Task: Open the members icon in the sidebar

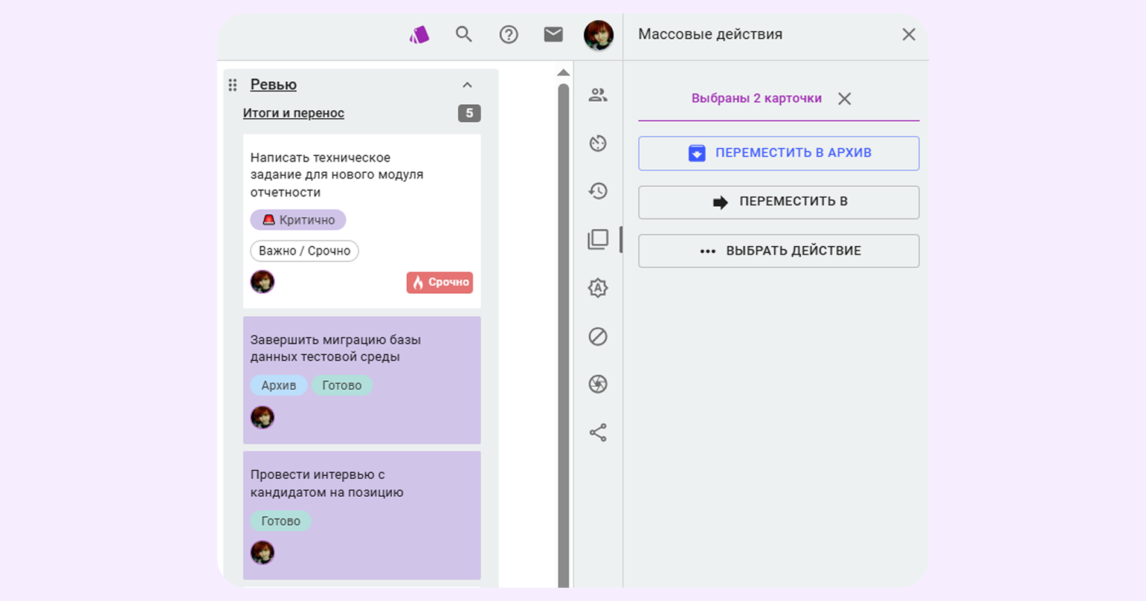Action: [x=598, y=95]
